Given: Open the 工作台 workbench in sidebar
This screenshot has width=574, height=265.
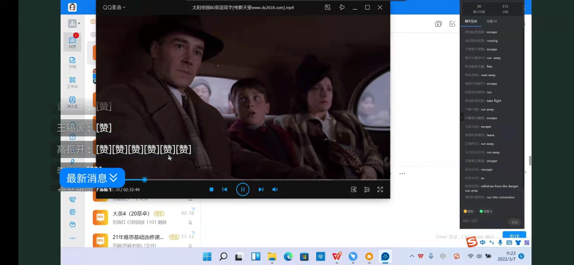Looking at the screenshot, I should pos(72,82).
